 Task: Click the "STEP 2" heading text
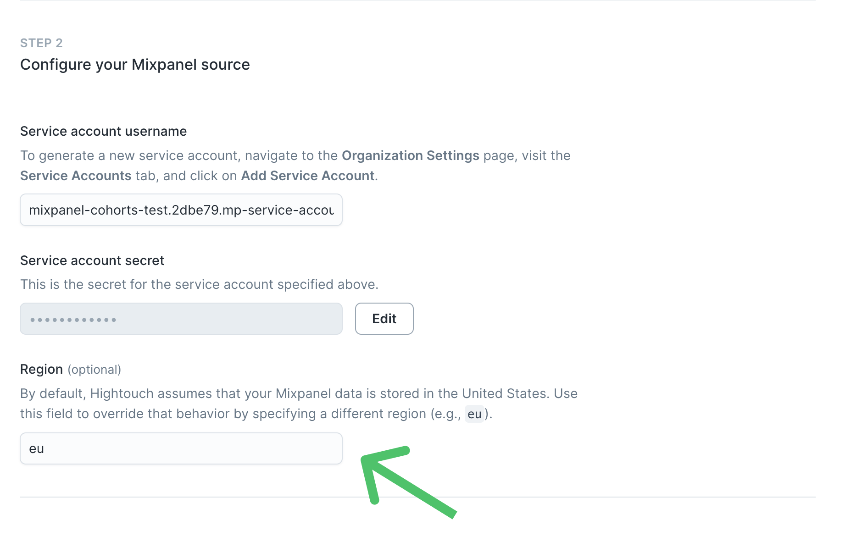[x=41, y=43]
